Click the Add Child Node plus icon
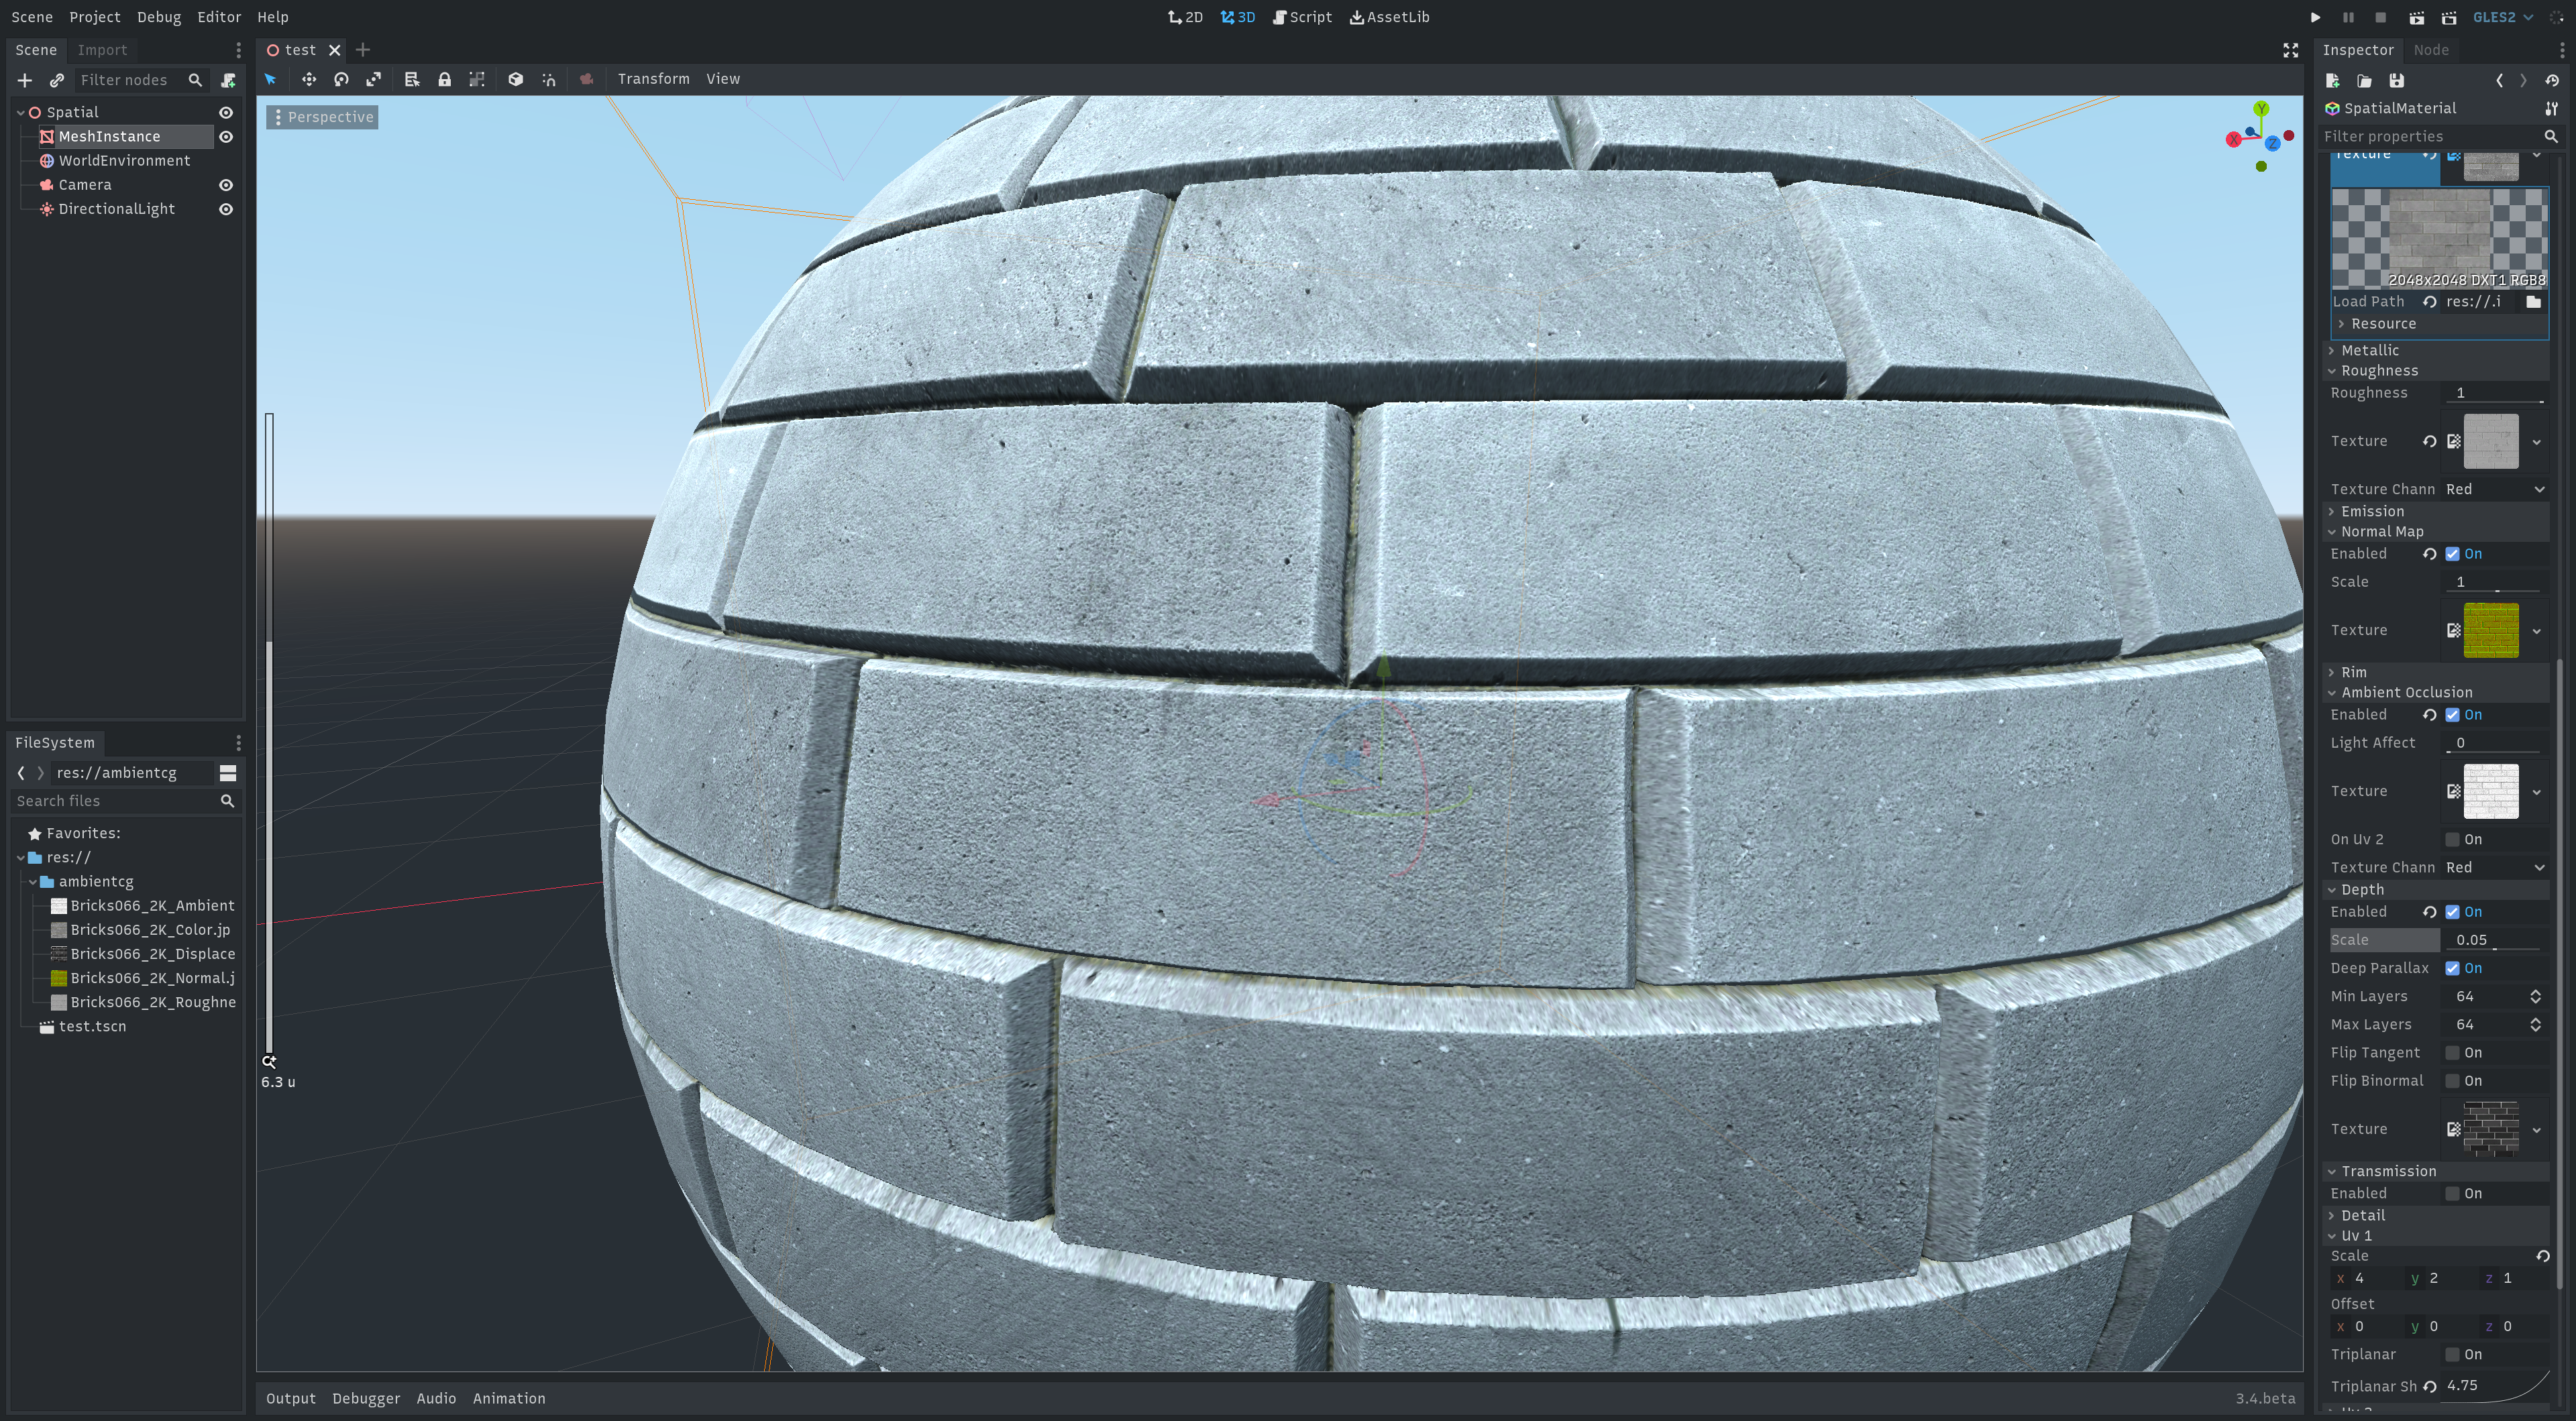Image resolution: width=2576 pixels, height=1421 pixels. pos(25,80)
